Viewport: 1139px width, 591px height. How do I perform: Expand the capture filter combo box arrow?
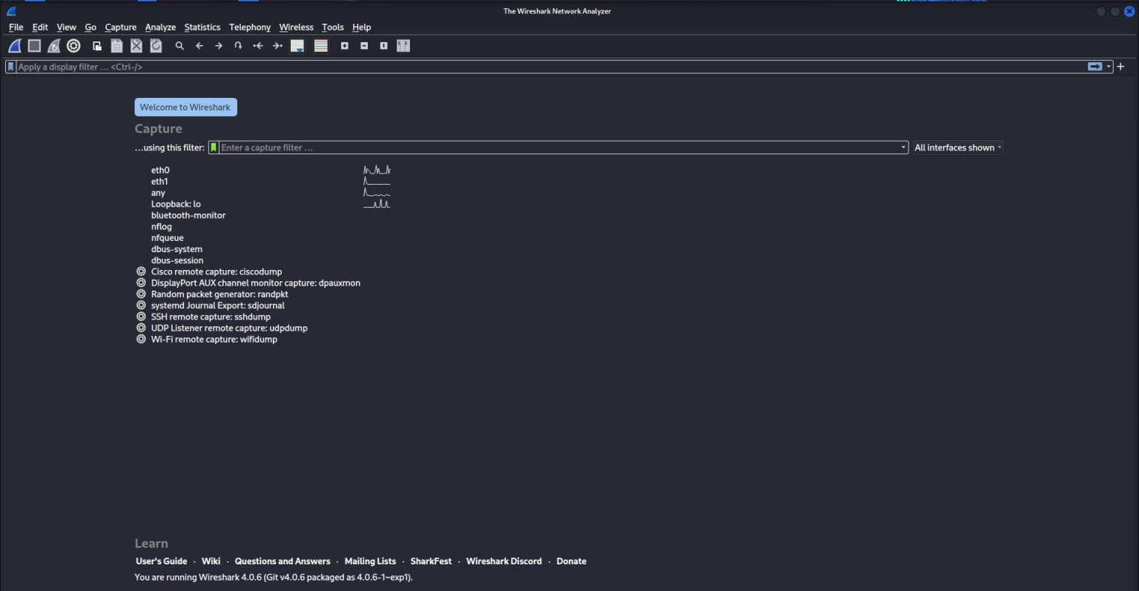tap(902, 147)
